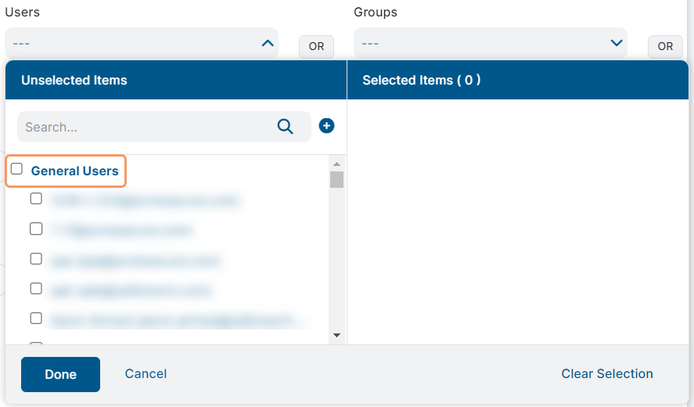Click the magnifier search icon
The width and height of the screenshot is (694, 407).
(x=285, y=127)
